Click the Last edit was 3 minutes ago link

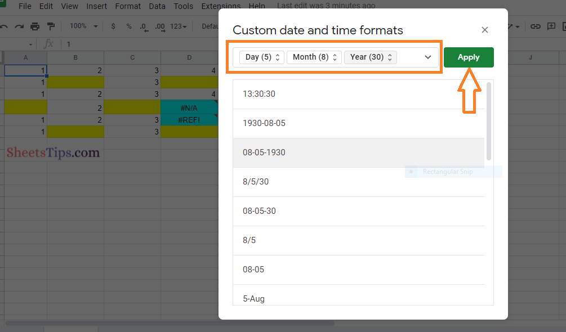(326, 6)
